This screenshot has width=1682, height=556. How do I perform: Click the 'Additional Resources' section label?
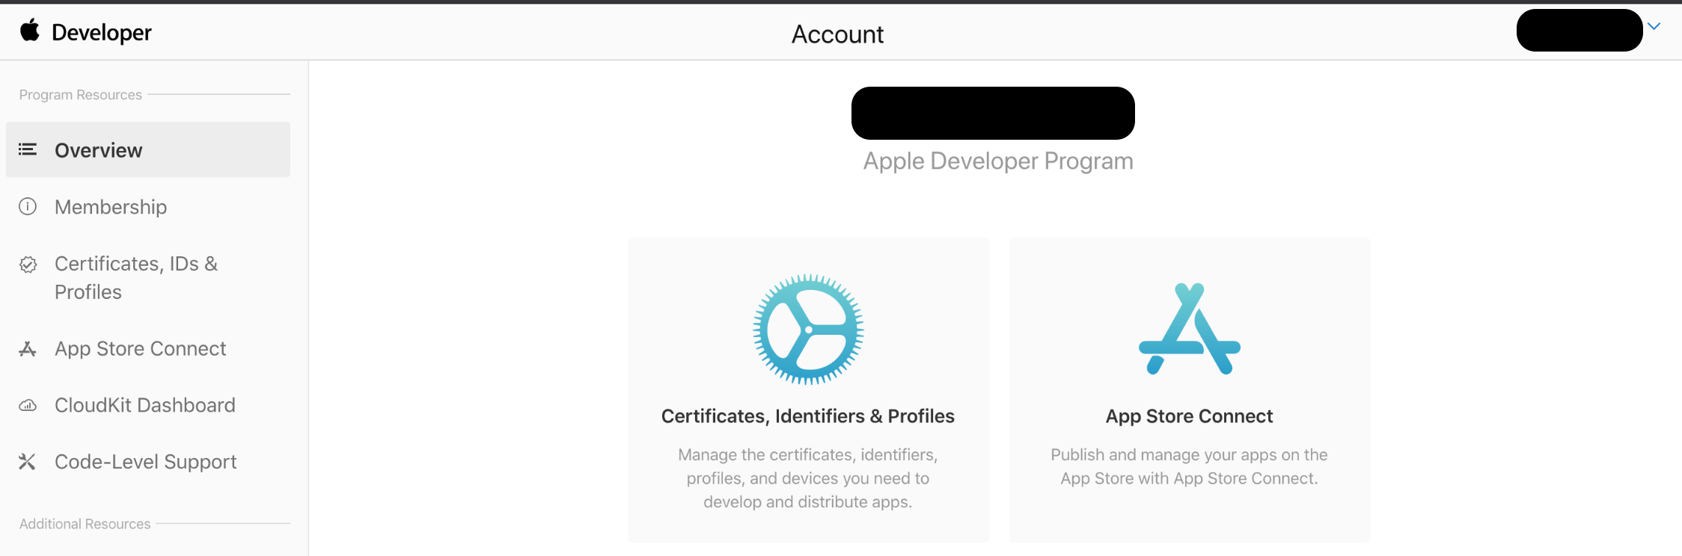[x=85, y=524]
